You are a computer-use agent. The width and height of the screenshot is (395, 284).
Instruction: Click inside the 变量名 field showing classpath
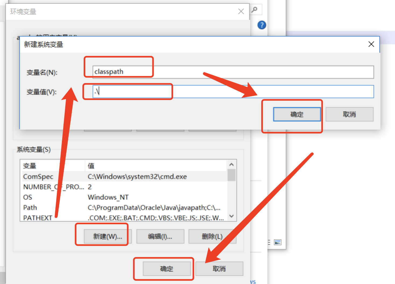click(x=188, y=72)
